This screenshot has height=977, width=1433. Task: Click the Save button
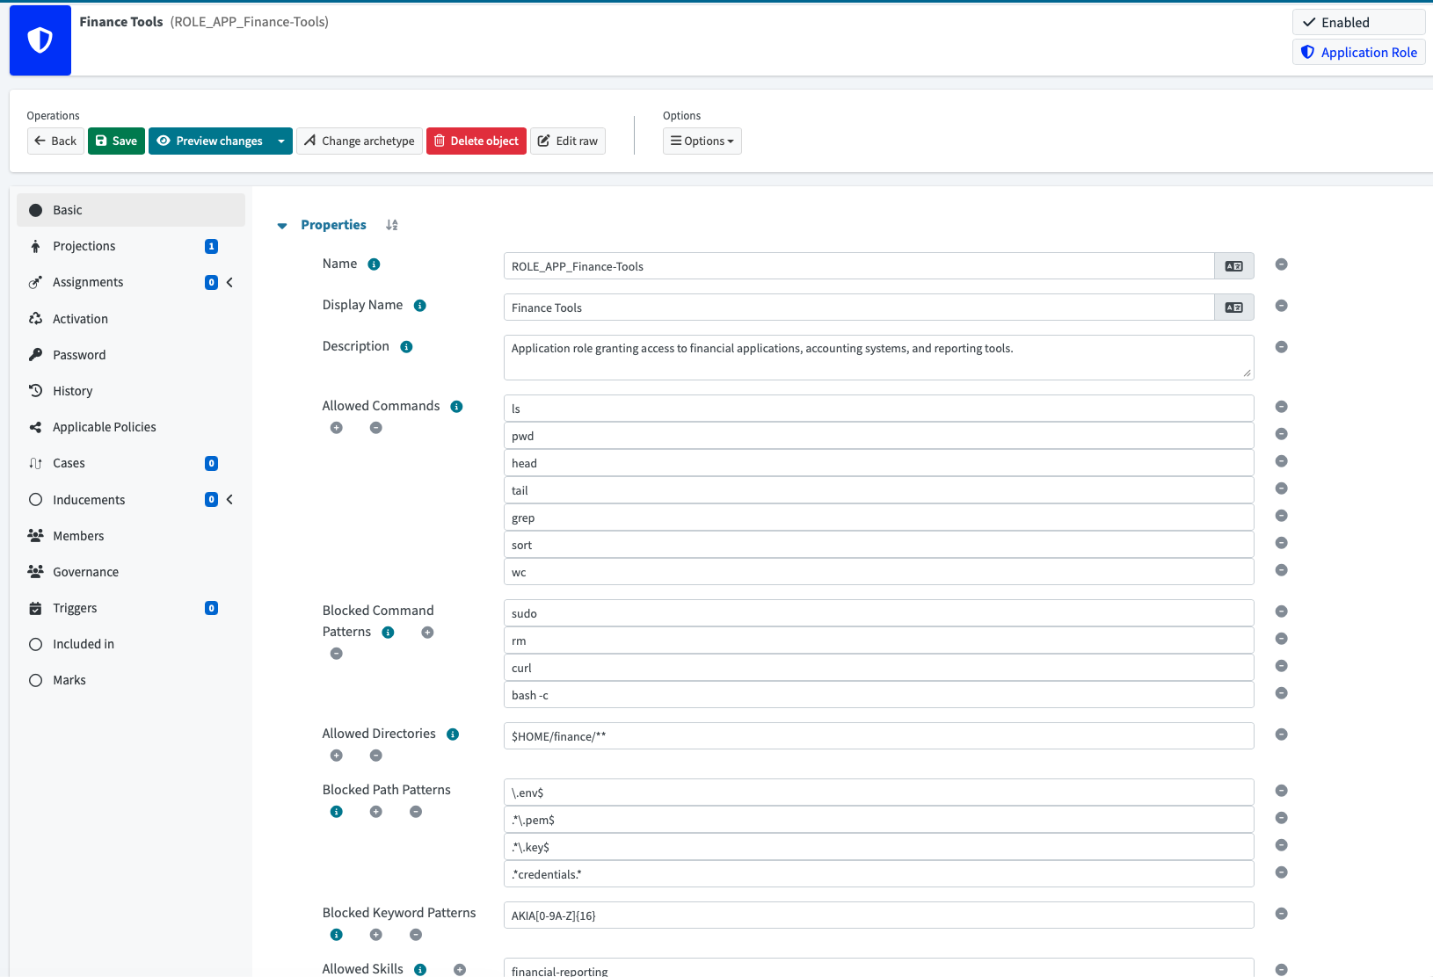click(x=116, y=141)
